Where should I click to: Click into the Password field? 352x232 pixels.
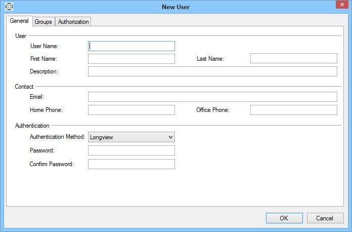(131, 150)
